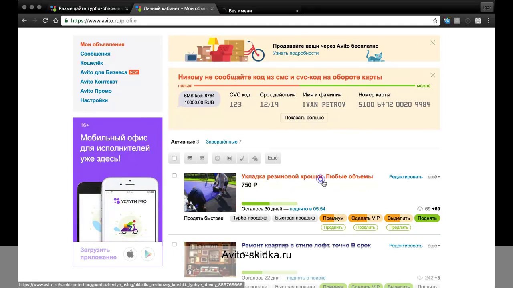Click the secure lock icon in address bar

66,20
